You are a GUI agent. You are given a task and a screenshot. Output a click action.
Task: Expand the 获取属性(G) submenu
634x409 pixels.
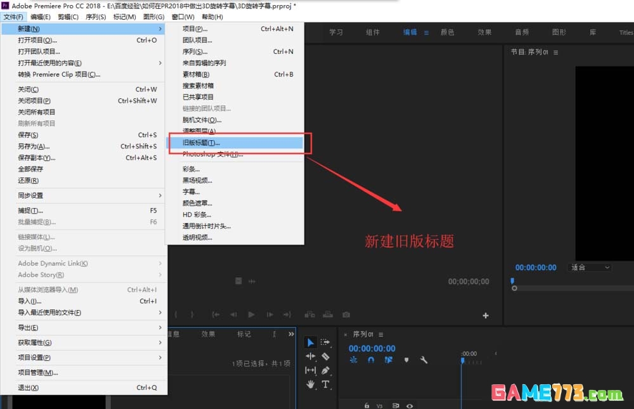(90, 342)
